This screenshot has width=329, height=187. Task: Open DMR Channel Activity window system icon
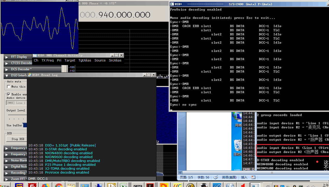click(x=35, y=55)
